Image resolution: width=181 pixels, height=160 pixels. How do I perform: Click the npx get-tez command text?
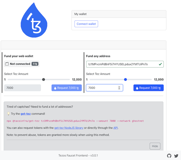click(75, 121)
